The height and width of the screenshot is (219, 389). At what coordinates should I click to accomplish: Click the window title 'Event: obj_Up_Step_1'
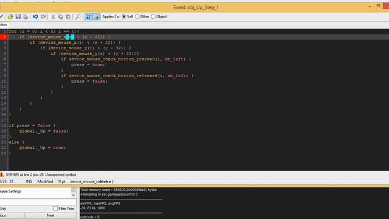(196, 7)
